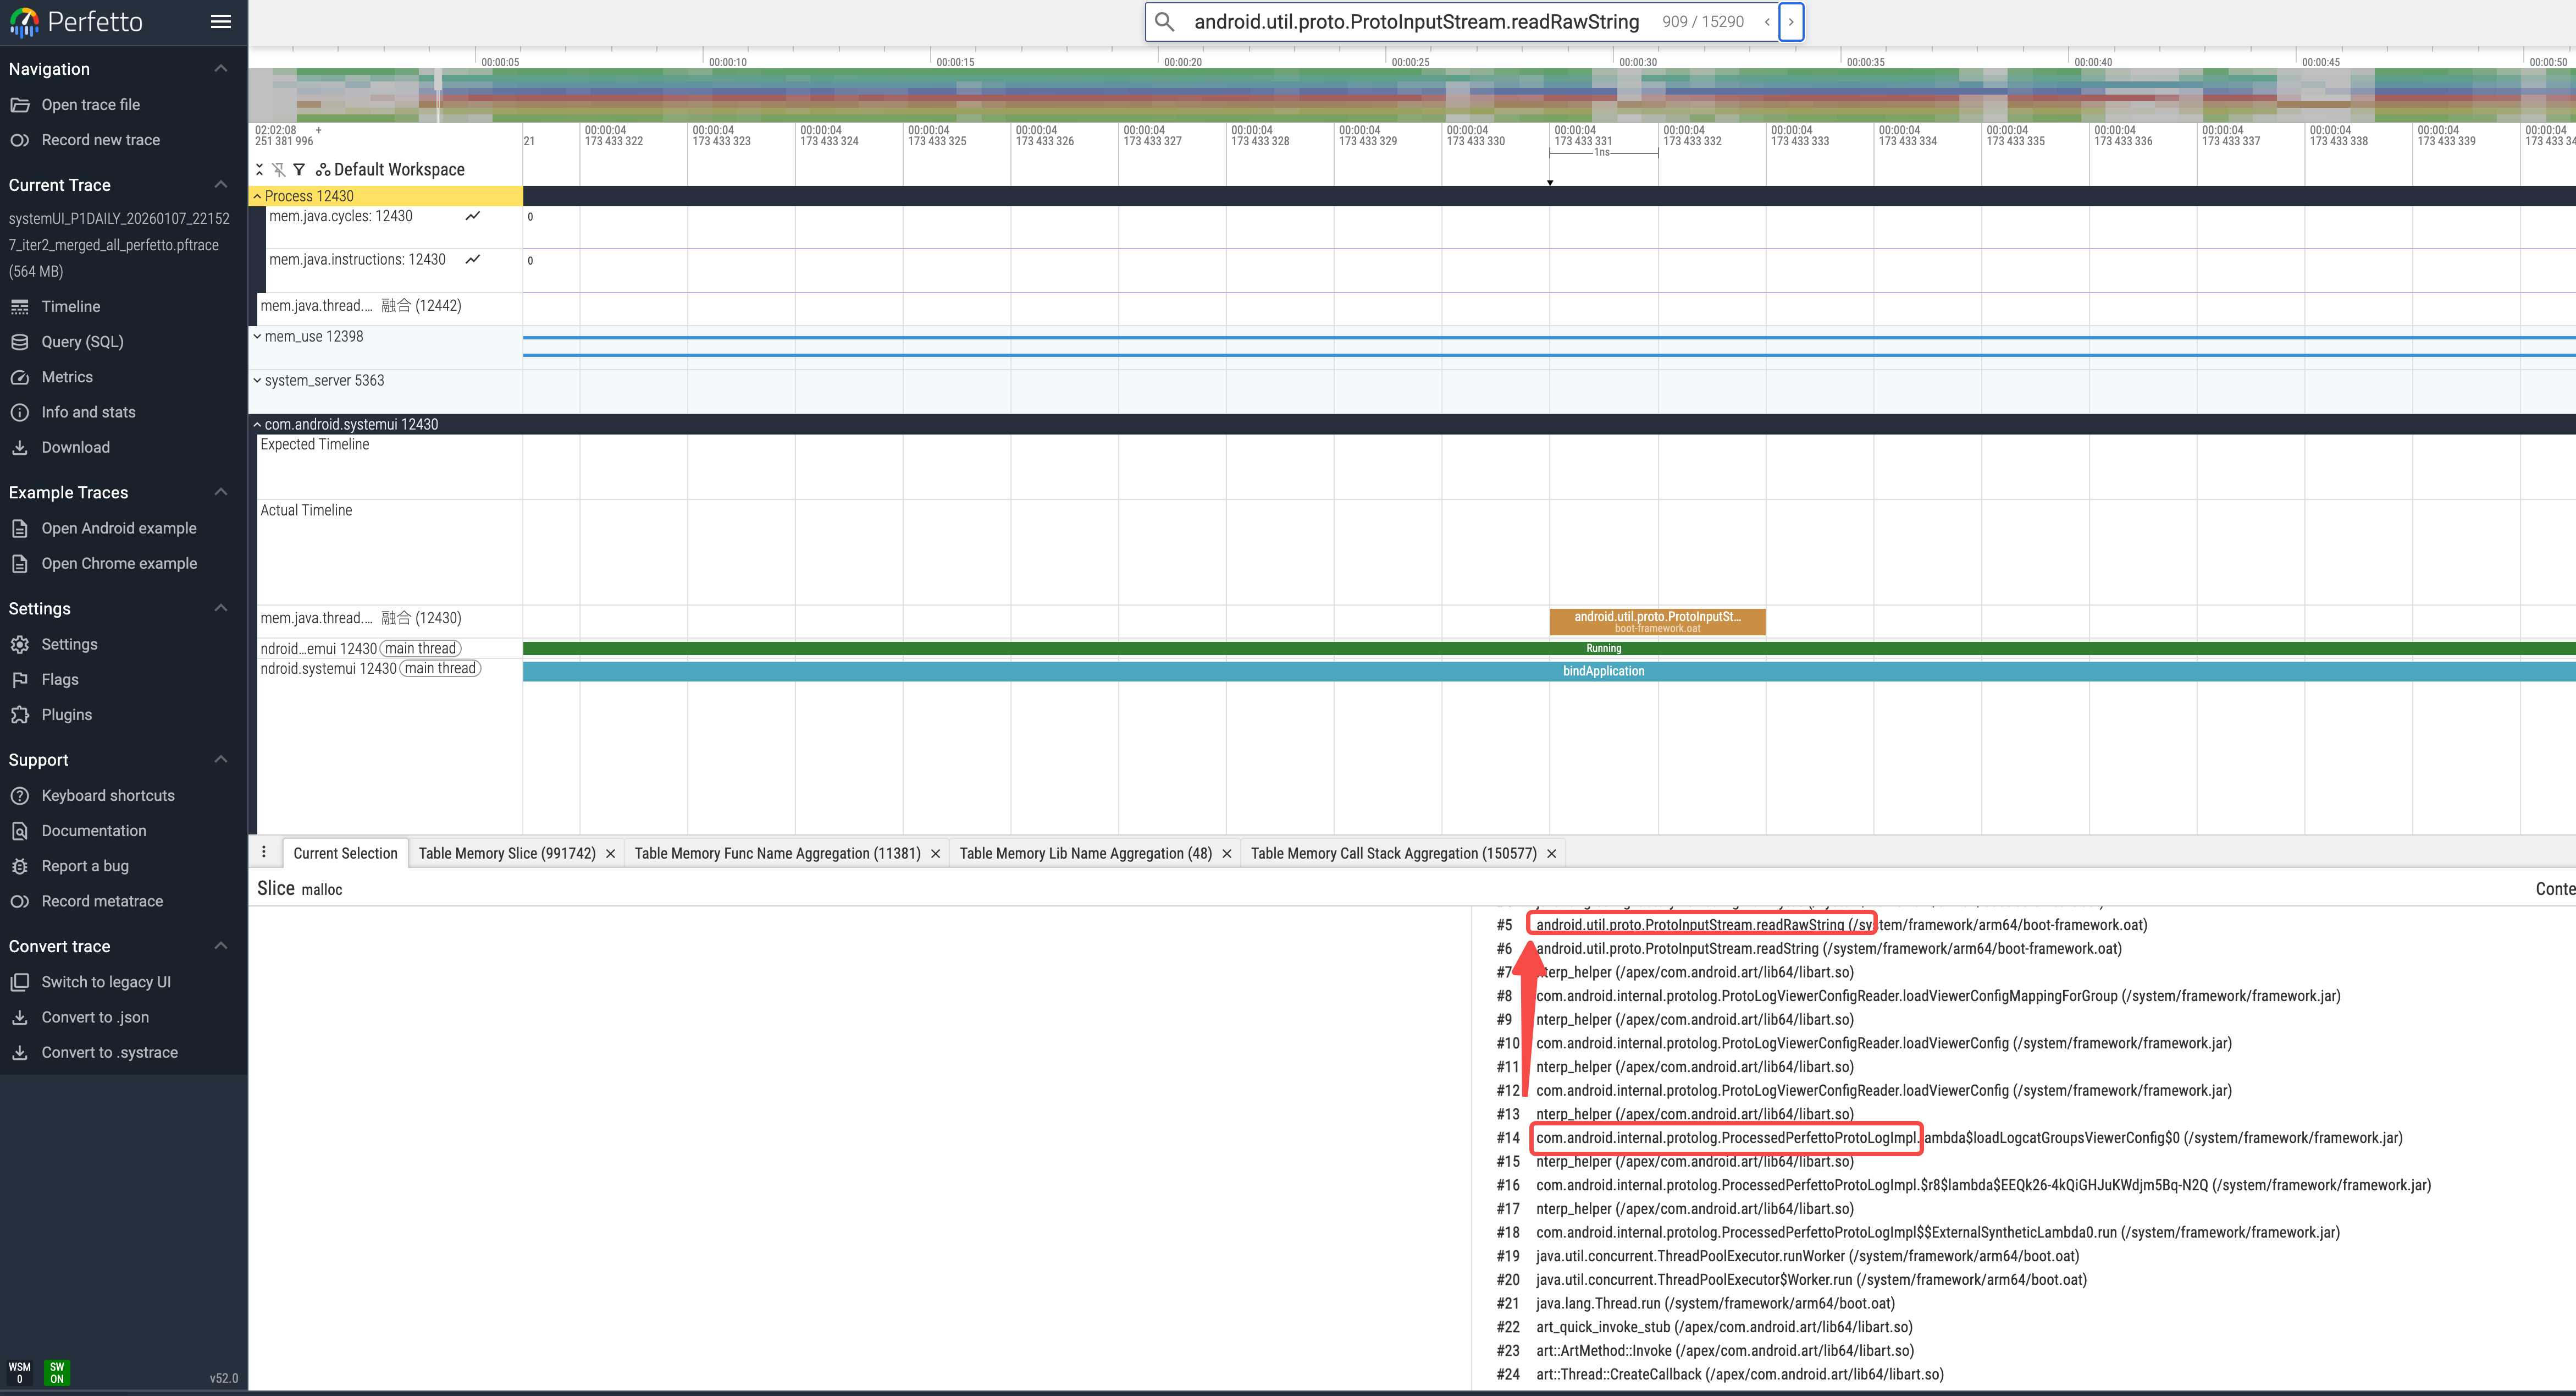This screenshot has height=1396, width=2576.
Task: Open Table Memory Lib Name Aggregation tab
Action: (1085, 854)
